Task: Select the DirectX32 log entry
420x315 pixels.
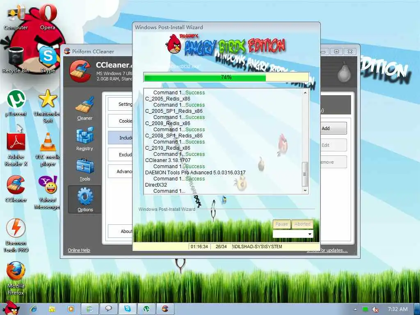Action: [x=156, y=185]
